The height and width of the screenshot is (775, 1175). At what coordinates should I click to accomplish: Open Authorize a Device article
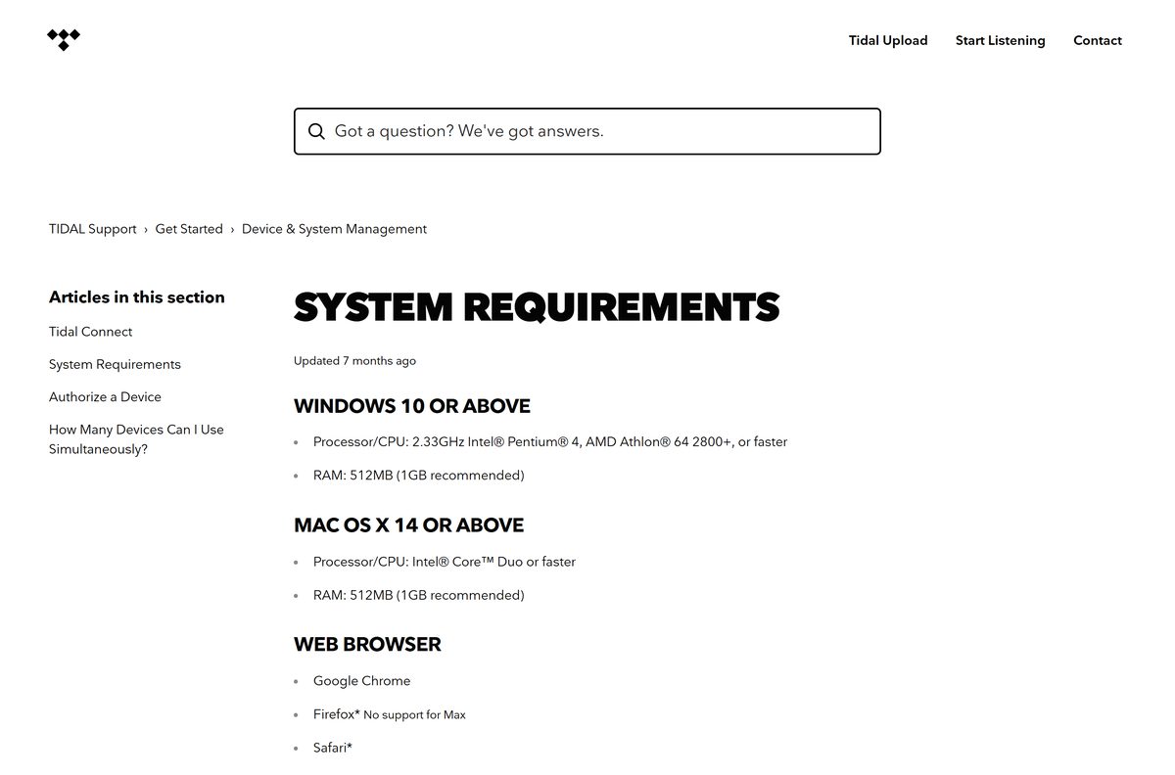click(105, 396)
